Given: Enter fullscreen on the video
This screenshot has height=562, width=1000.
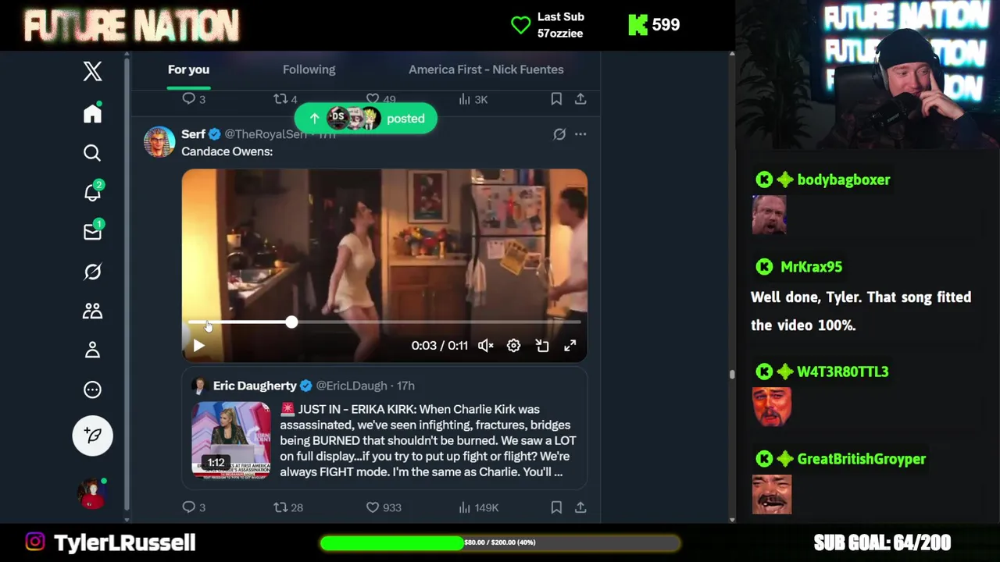Looking at the screenshot, I should click(x=570, y=346).
